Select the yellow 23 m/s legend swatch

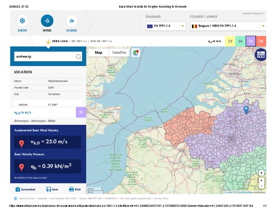(230, 41)
